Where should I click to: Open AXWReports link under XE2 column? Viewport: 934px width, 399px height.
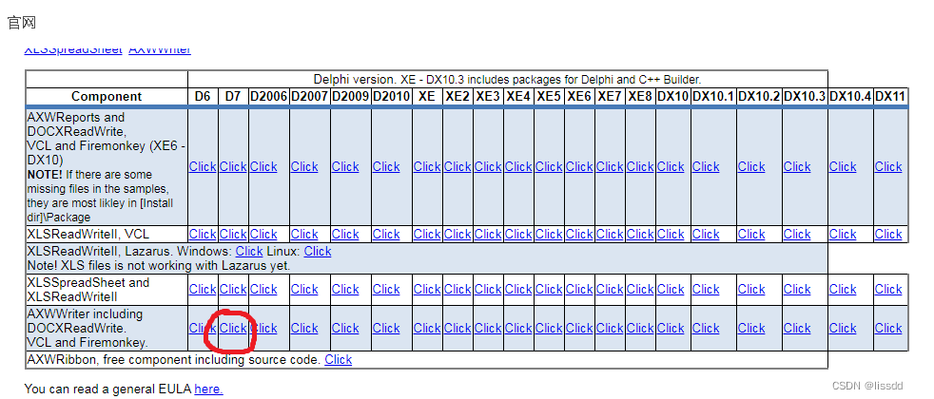point(457,166)
